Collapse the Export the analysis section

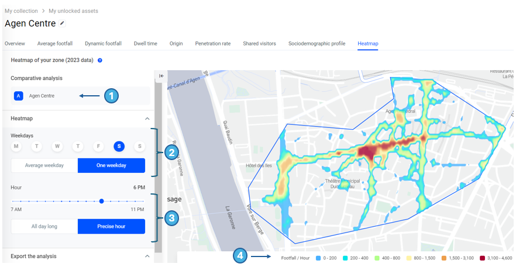pyautogui.click(x=147, y=256)
